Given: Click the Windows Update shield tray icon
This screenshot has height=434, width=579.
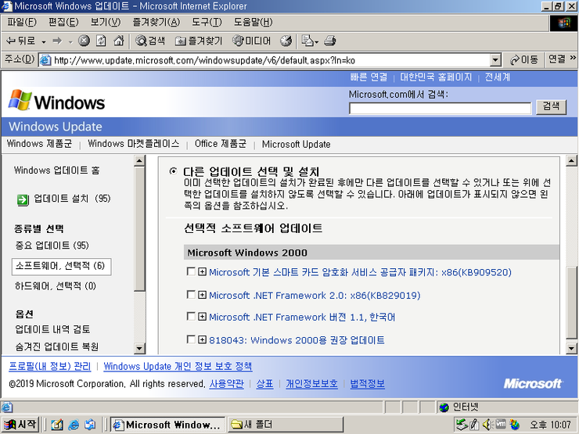Looking at the screenshot, I should [514, 425].
